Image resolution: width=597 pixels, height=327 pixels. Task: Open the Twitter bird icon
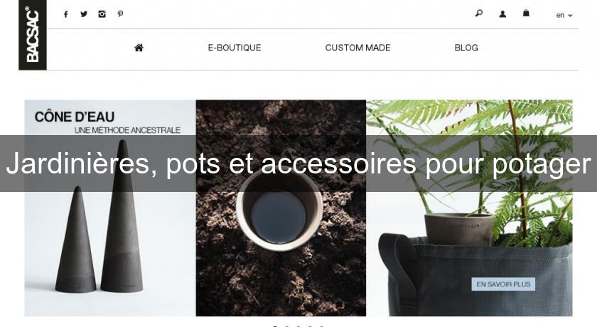[x=84, y=14]
